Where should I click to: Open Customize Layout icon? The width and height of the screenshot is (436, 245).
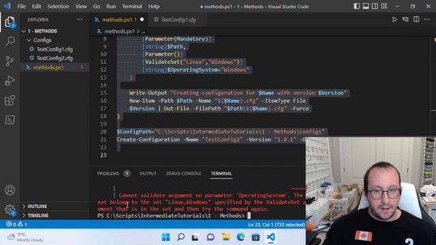[x=384, y=6]
